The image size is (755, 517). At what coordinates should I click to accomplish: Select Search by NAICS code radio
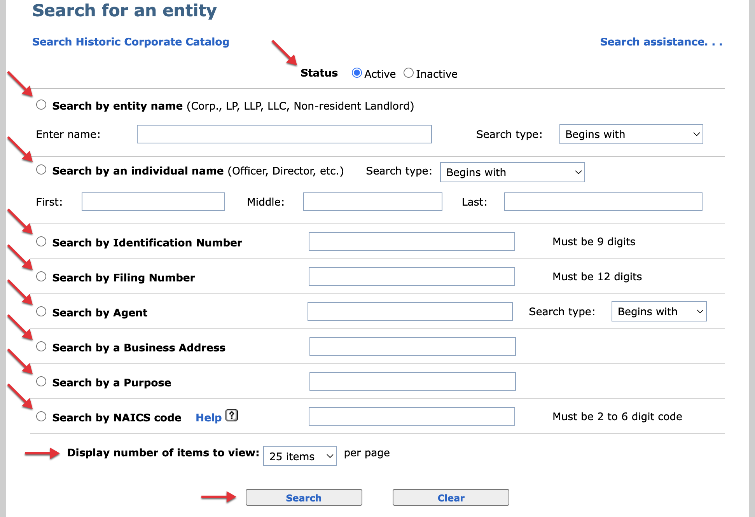pyautogui.click(x=41, y=417)
